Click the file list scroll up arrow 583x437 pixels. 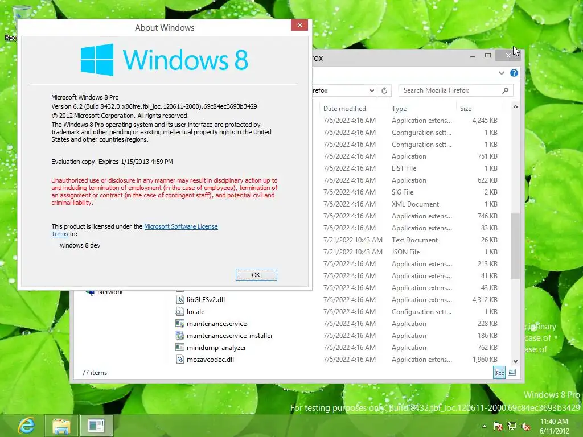coord(515,106)
